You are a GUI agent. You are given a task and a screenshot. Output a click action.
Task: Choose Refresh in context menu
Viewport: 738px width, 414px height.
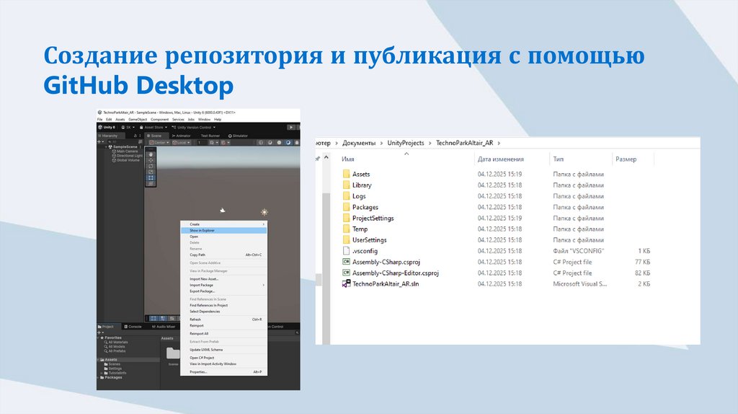pos(223,320)
